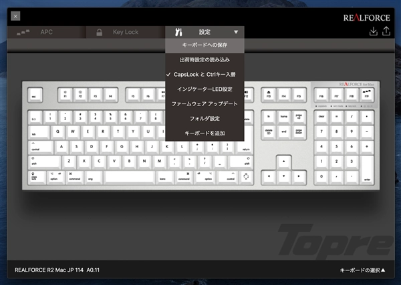401x285 pixels.
Task: Open the Key Lock tab
Action: [126, 32]
